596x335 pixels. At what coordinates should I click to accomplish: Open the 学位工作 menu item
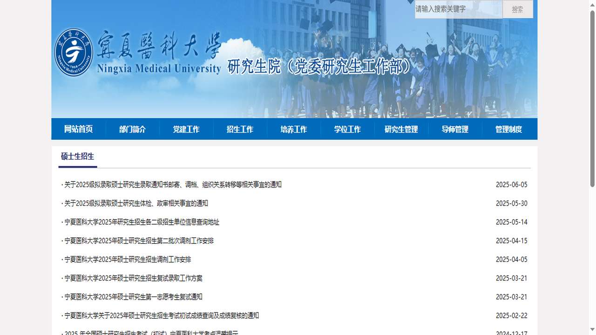click(x=347, y=129)
